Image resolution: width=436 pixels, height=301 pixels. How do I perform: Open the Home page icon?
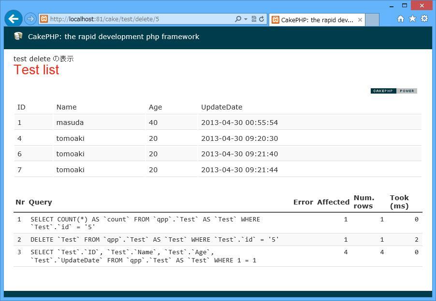pyautogui.click(x=401, y=19)
